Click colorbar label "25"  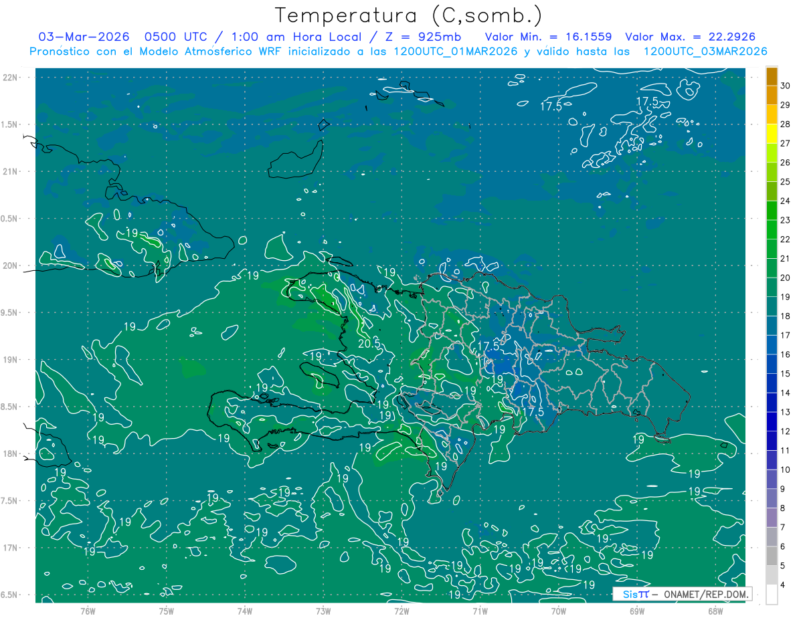(x=786, y=181)
